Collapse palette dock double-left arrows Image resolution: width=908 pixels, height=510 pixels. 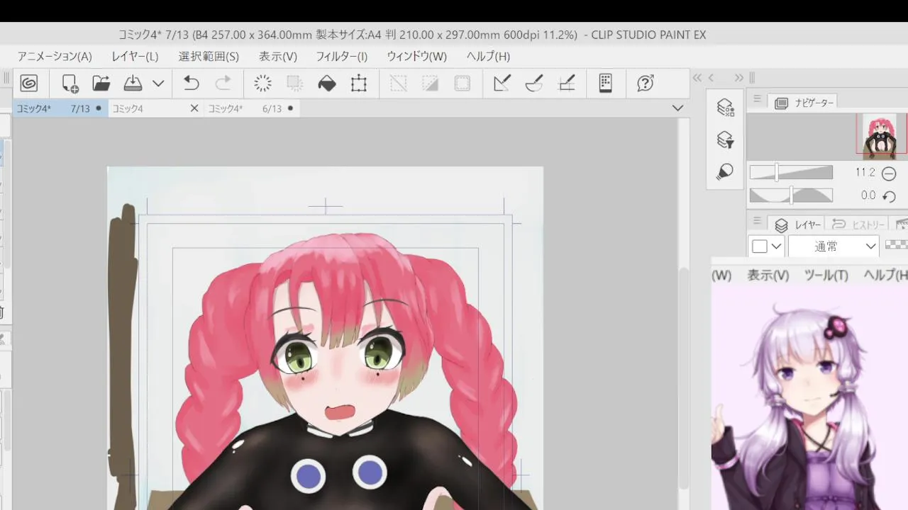pos(697,78)
